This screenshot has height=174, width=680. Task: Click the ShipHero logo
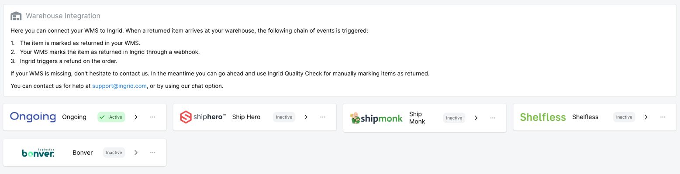click(x=203, y=117)
